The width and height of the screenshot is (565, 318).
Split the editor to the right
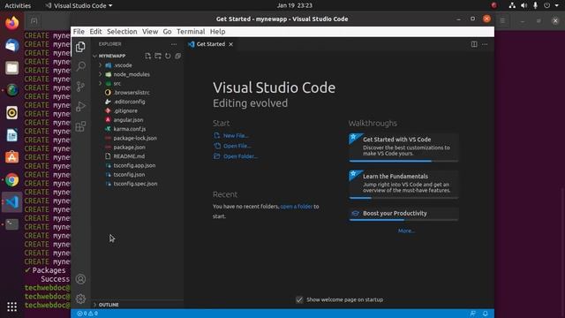coord(474,44)
